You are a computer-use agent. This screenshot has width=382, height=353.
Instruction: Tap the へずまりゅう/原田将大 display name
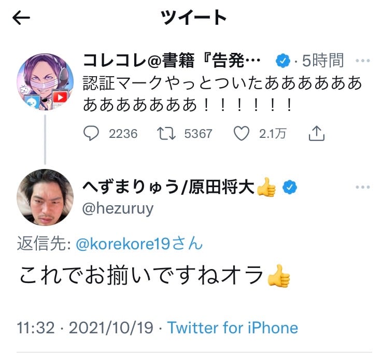click(x=169, y=187)
